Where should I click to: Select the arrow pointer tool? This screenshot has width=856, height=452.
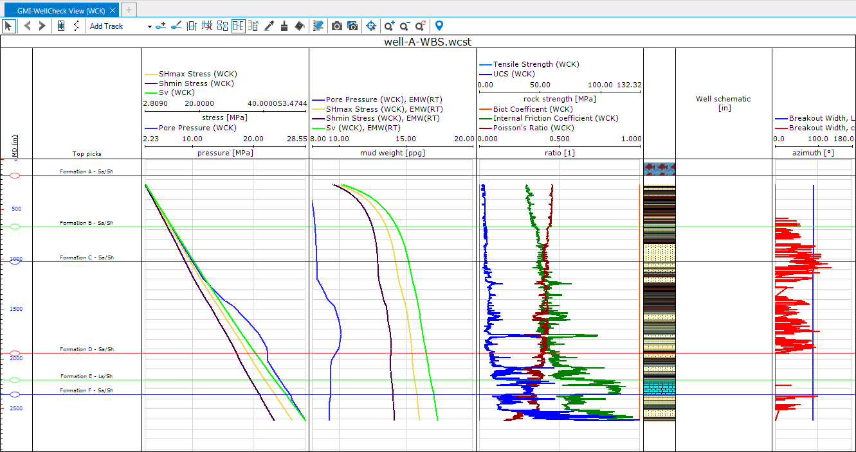tap(8, 26)
